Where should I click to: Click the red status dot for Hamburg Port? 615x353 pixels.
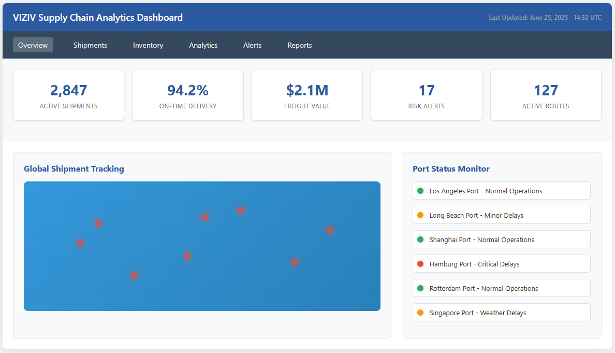click(420, 264)
